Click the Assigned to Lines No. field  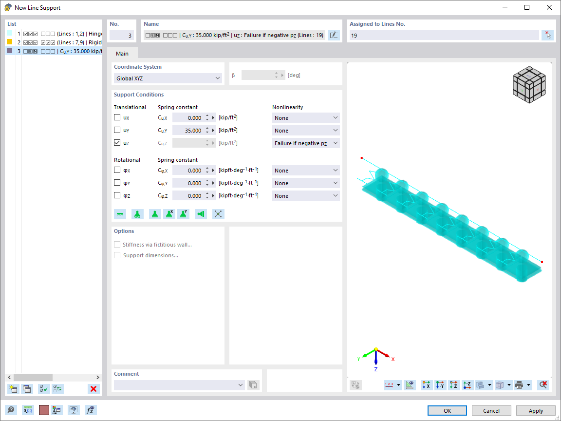click(x=444, y=35)
